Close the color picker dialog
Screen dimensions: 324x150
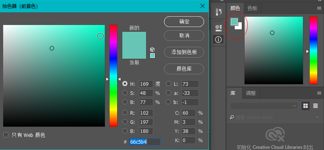[x=202, y=6]
